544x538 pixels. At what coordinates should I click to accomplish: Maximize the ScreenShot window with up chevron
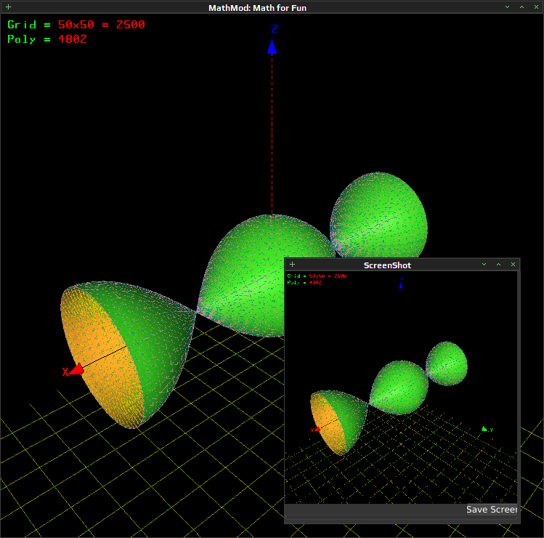(x=498, y=265)
